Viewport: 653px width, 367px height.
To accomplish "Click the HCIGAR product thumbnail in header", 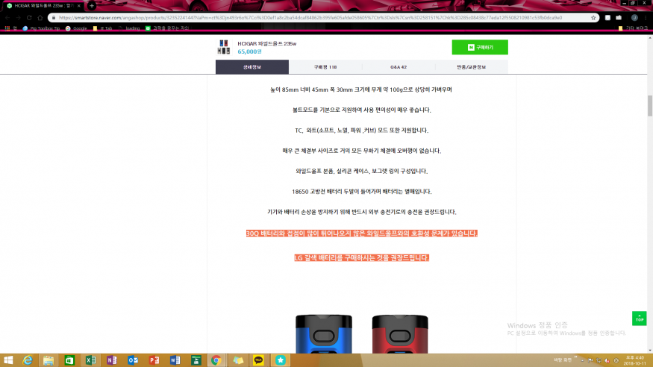I will 223,47.
